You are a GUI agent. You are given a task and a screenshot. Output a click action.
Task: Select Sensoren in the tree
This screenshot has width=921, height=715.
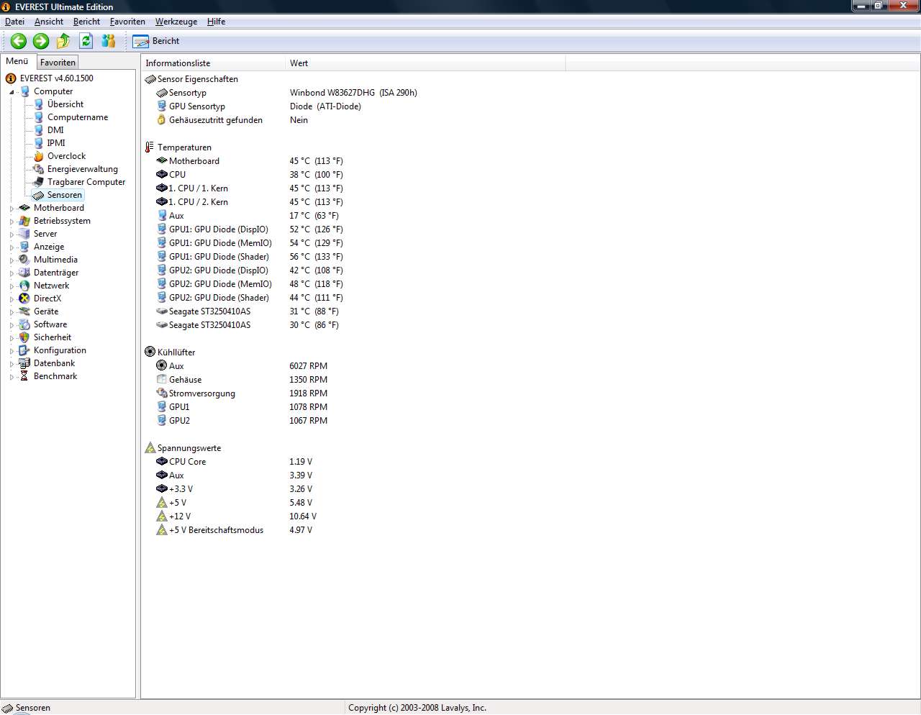point(65,195)
